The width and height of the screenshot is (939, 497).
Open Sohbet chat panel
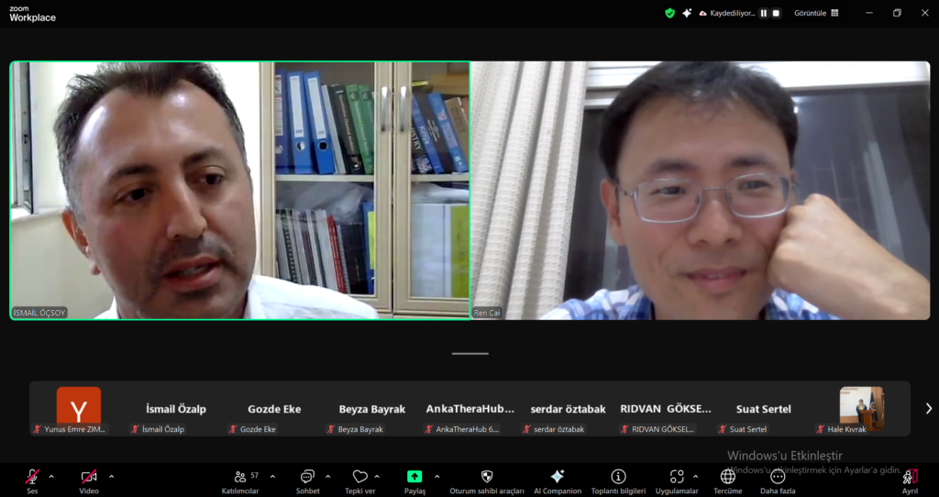(307, 481)
